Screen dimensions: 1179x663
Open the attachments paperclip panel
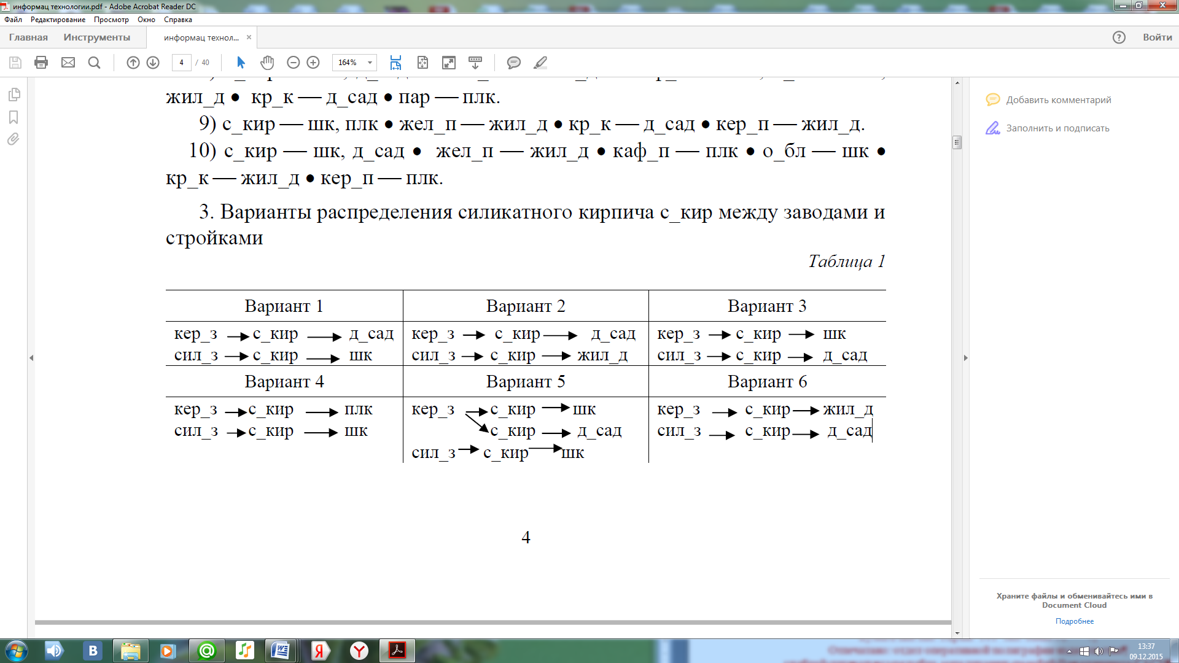(14, 139)
